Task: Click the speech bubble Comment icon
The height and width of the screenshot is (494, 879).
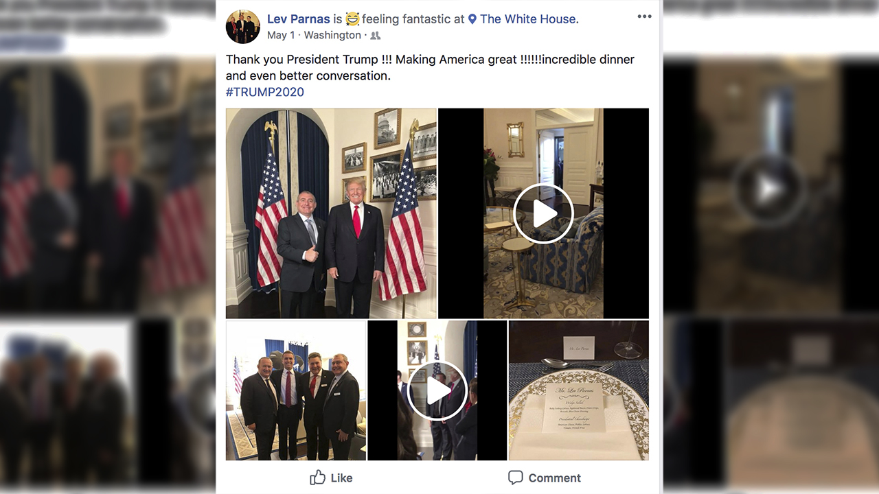Action: tap(515, 478)
